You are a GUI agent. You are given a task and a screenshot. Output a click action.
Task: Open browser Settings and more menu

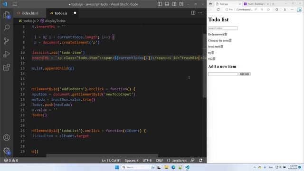(292, 9)
